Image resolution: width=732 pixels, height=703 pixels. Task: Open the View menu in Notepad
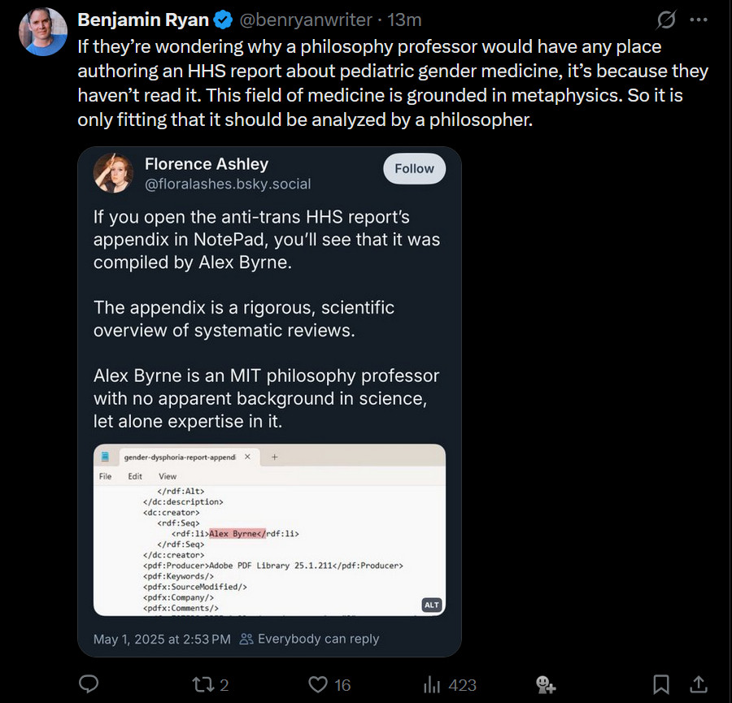168,475
